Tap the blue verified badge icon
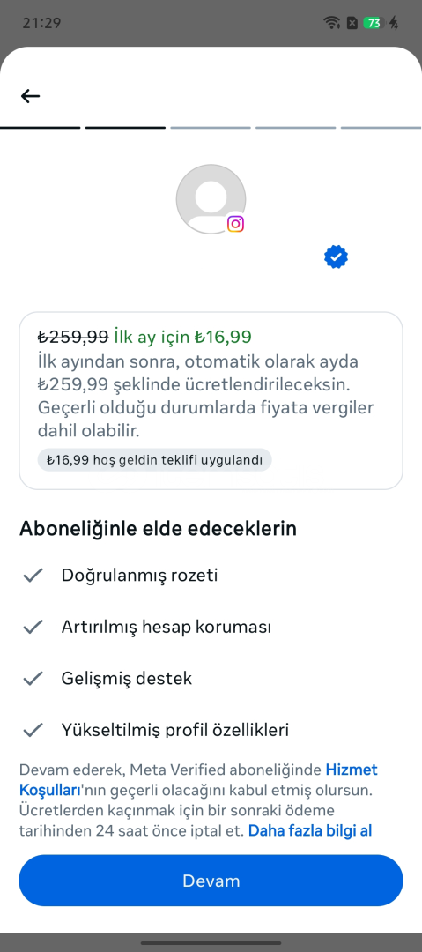Image resolution: width=422 pixels, height=952 pixels. (x=336, y=257)
